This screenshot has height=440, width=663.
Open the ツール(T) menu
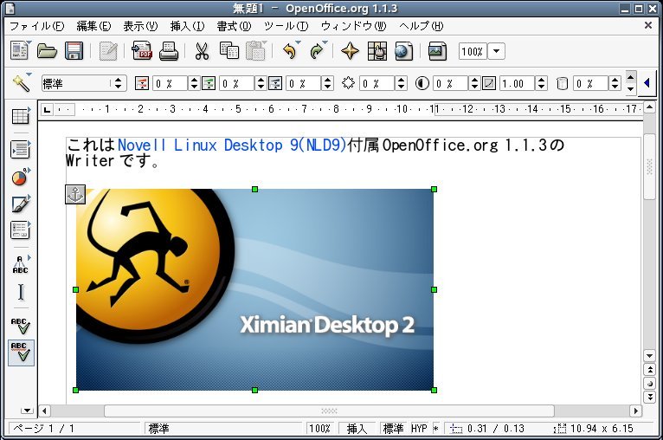coord(286,26)
